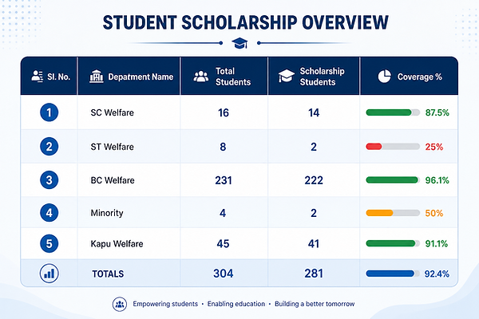Click the Student Scholarship Overview title
479x319 pixels.
[x=246, y=22]
